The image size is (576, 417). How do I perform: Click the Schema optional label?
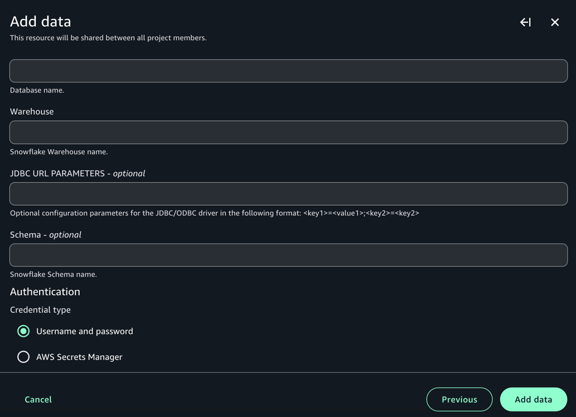tap(46, 235)
